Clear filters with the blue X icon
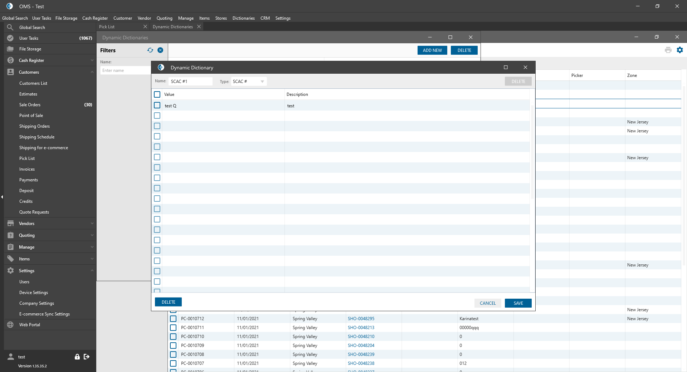This screenshot has height=372, width=687. tap(160, 50)
